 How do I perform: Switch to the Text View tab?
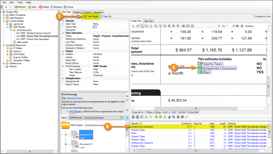(149, 21)
